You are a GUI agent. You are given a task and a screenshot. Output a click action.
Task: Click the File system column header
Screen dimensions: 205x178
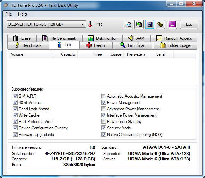pos(136,54)
